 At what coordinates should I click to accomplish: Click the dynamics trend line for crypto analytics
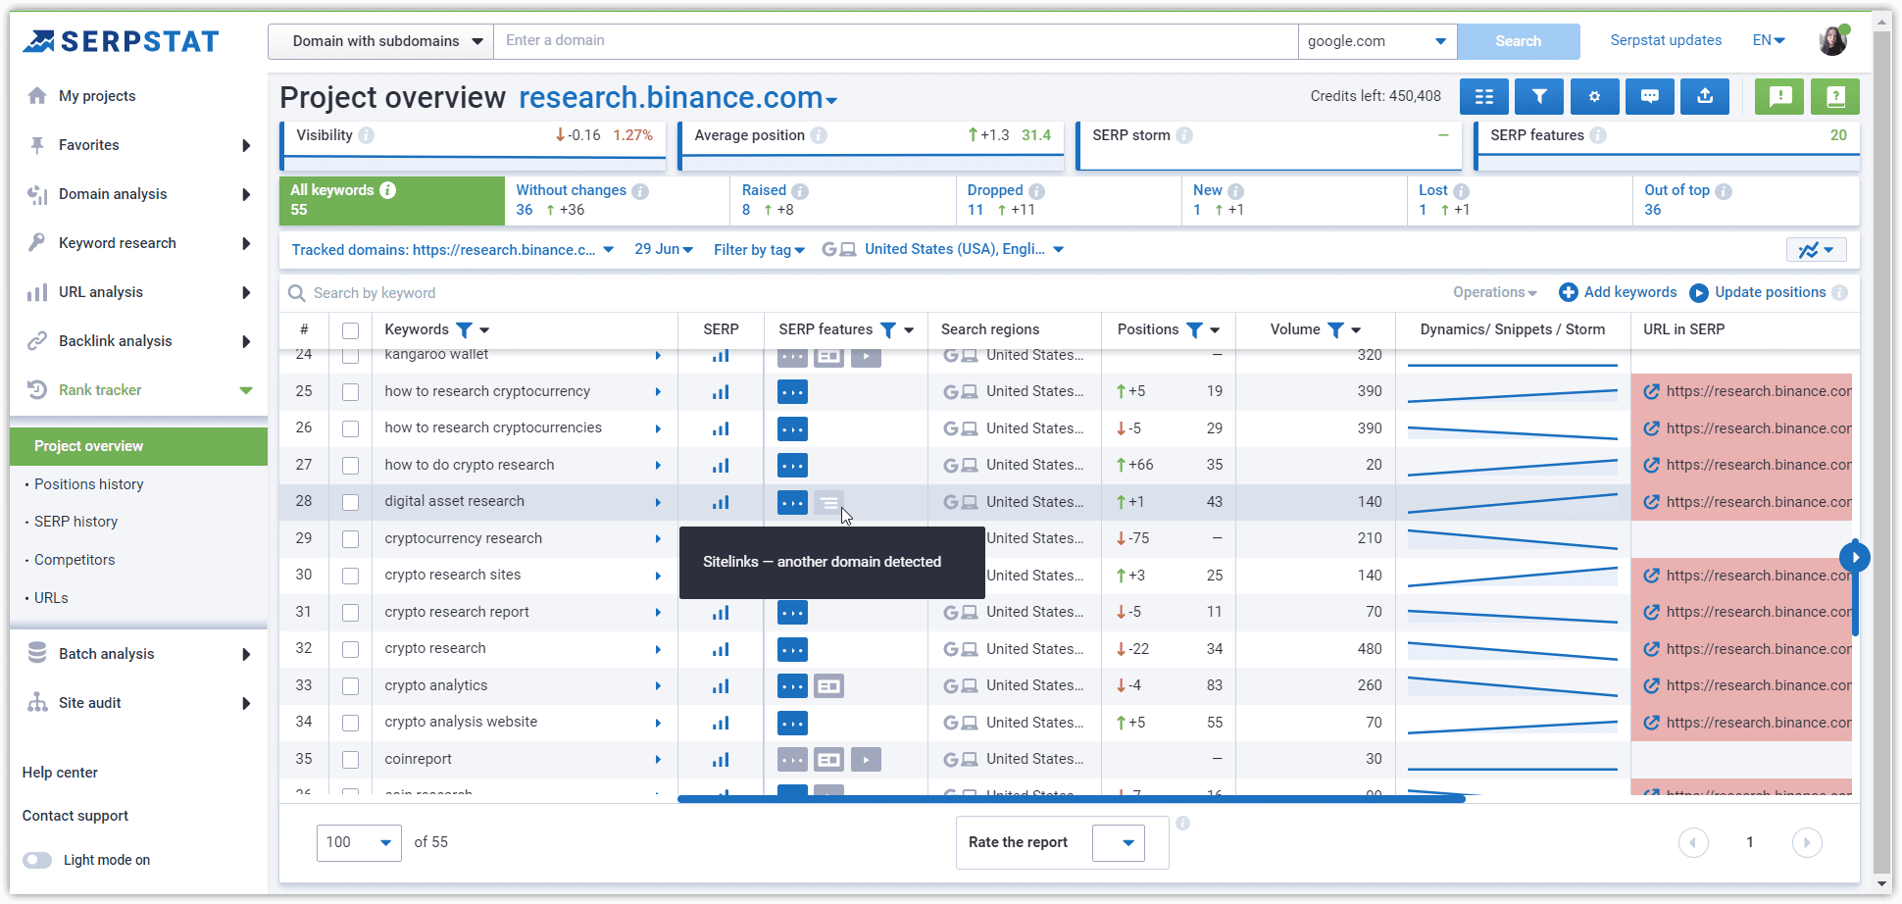[1513, 686]
